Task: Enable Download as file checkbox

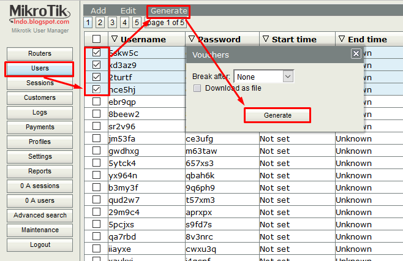Action: [197, 88]
